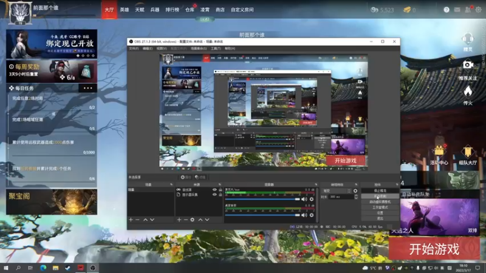
Task: Open the friends icon in game header
Action: (468, 10)
